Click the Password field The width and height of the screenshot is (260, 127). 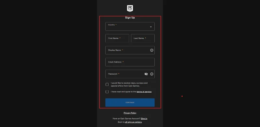pyautogui.click(x=130, y=74)
